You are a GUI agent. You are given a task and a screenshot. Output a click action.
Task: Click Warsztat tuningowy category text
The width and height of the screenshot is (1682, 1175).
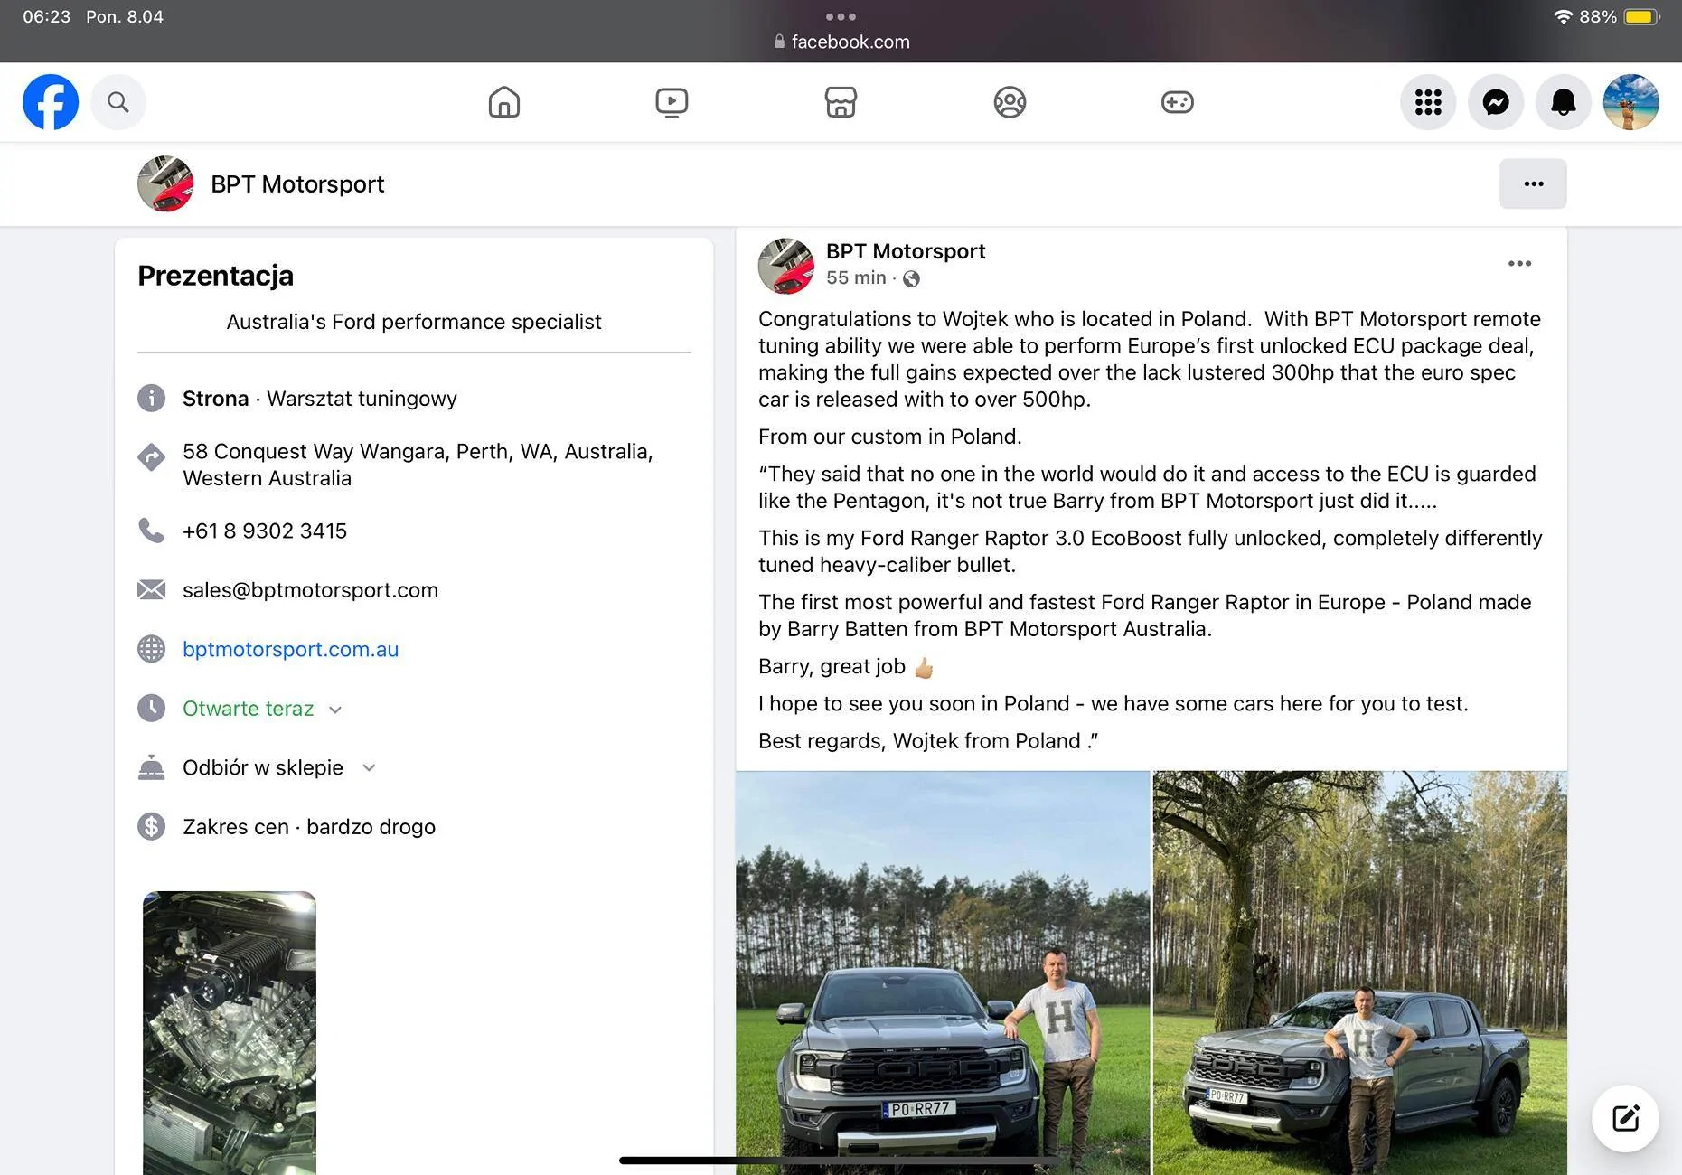[x=362, y=399]
